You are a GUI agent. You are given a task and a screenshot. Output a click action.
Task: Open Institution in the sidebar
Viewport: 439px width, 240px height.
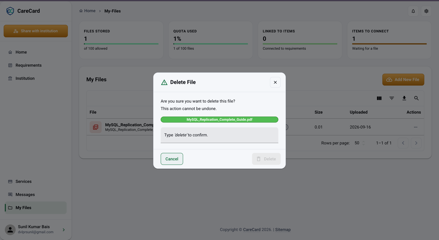tap(36, 78)
